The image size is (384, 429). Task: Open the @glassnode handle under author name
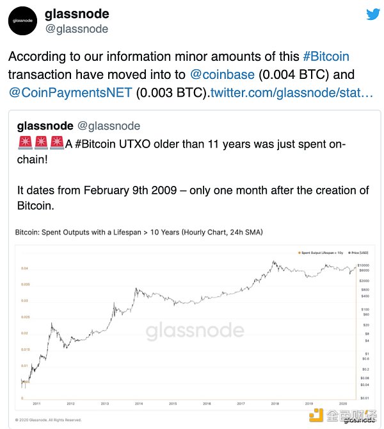76,29
